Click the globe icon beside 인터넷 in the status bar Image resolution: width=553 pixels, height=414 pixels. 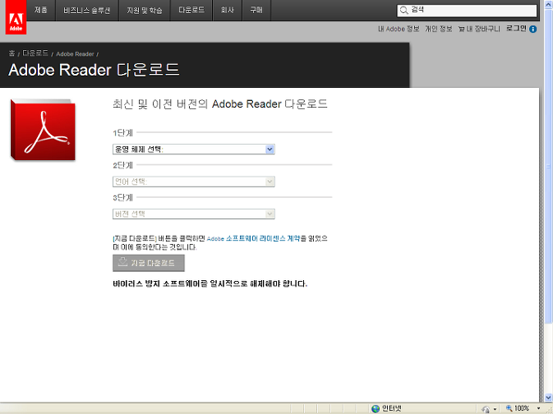pyautogui.click(x=376, y=408)
